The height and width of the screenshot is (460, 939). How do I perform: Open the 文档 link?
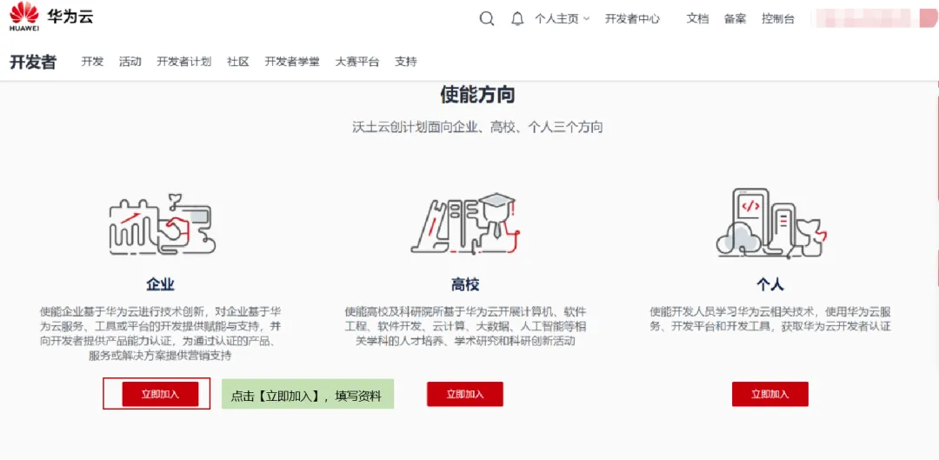pyautogui.click(x=697, y=18)
